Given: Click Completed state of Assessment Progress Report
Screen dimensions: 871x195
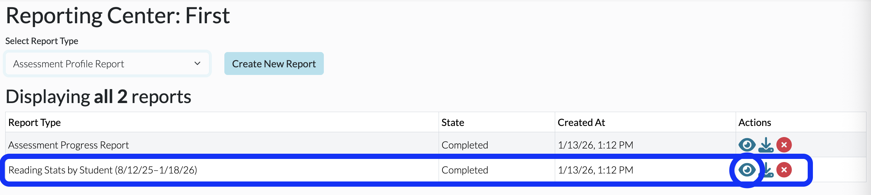Looking at the screenshot, I should coord(465,145).
